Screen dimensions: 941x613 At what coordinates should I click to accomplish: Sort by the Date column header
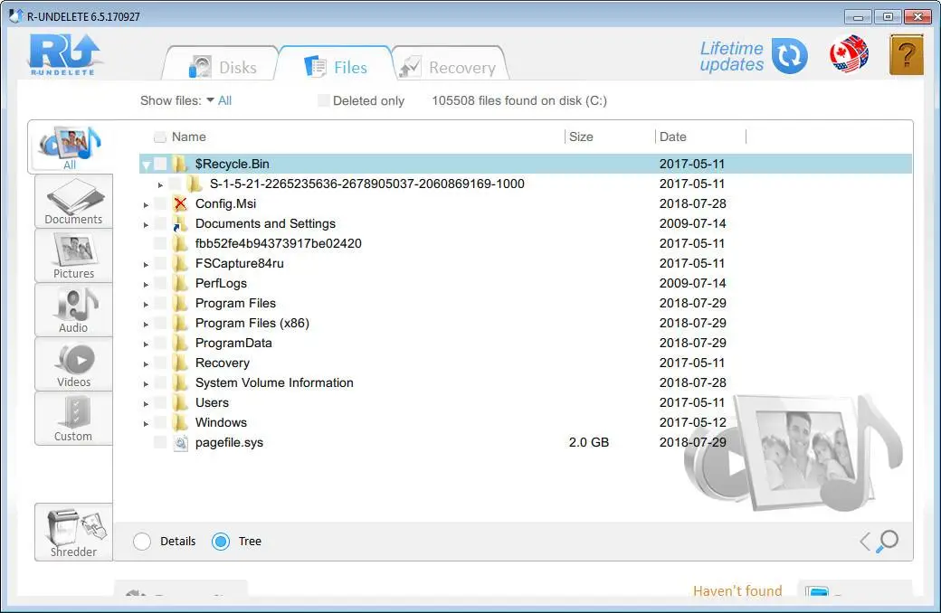(673, 137)
